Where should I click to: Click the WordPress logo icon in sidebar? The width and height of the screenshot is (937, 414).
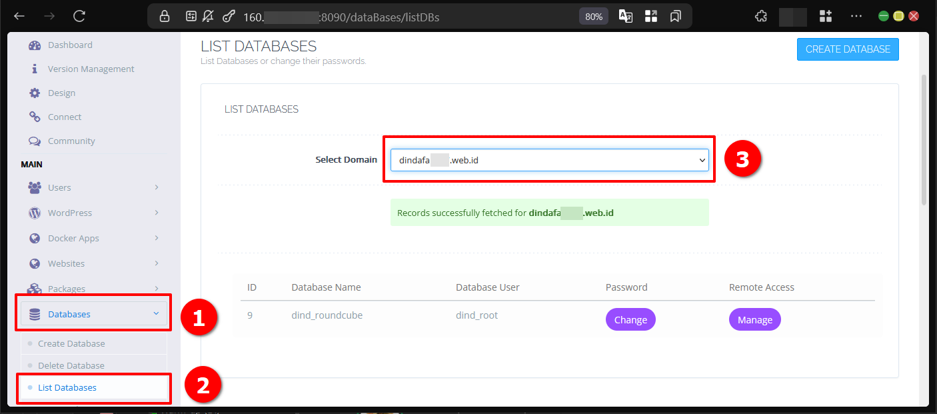tap(35, 213)
